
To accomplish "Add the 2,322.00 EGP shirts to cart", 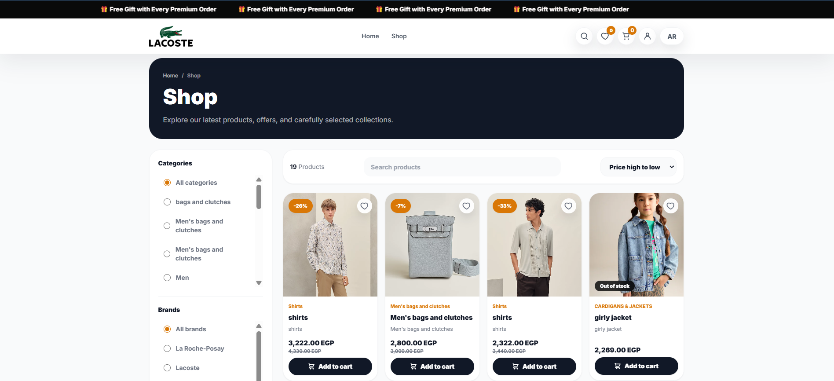I will [x=534, y=366].
